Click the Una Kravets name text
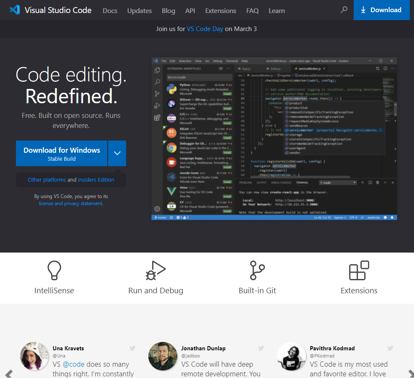This screenshot has width=414, height=378. pyautogui.click(x=68, y=348)
